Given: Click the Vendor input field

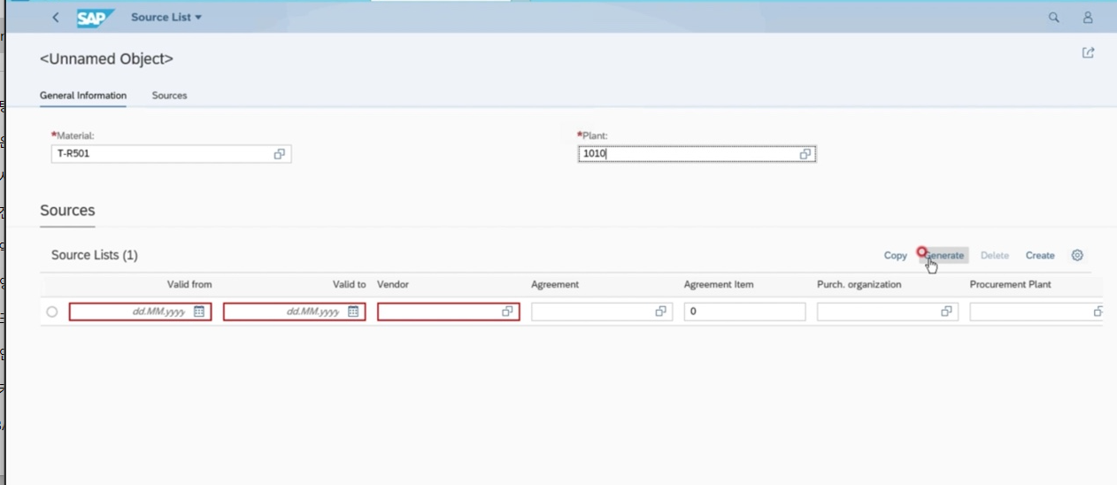Looking at the screenshot, I should tap(448, 312).
